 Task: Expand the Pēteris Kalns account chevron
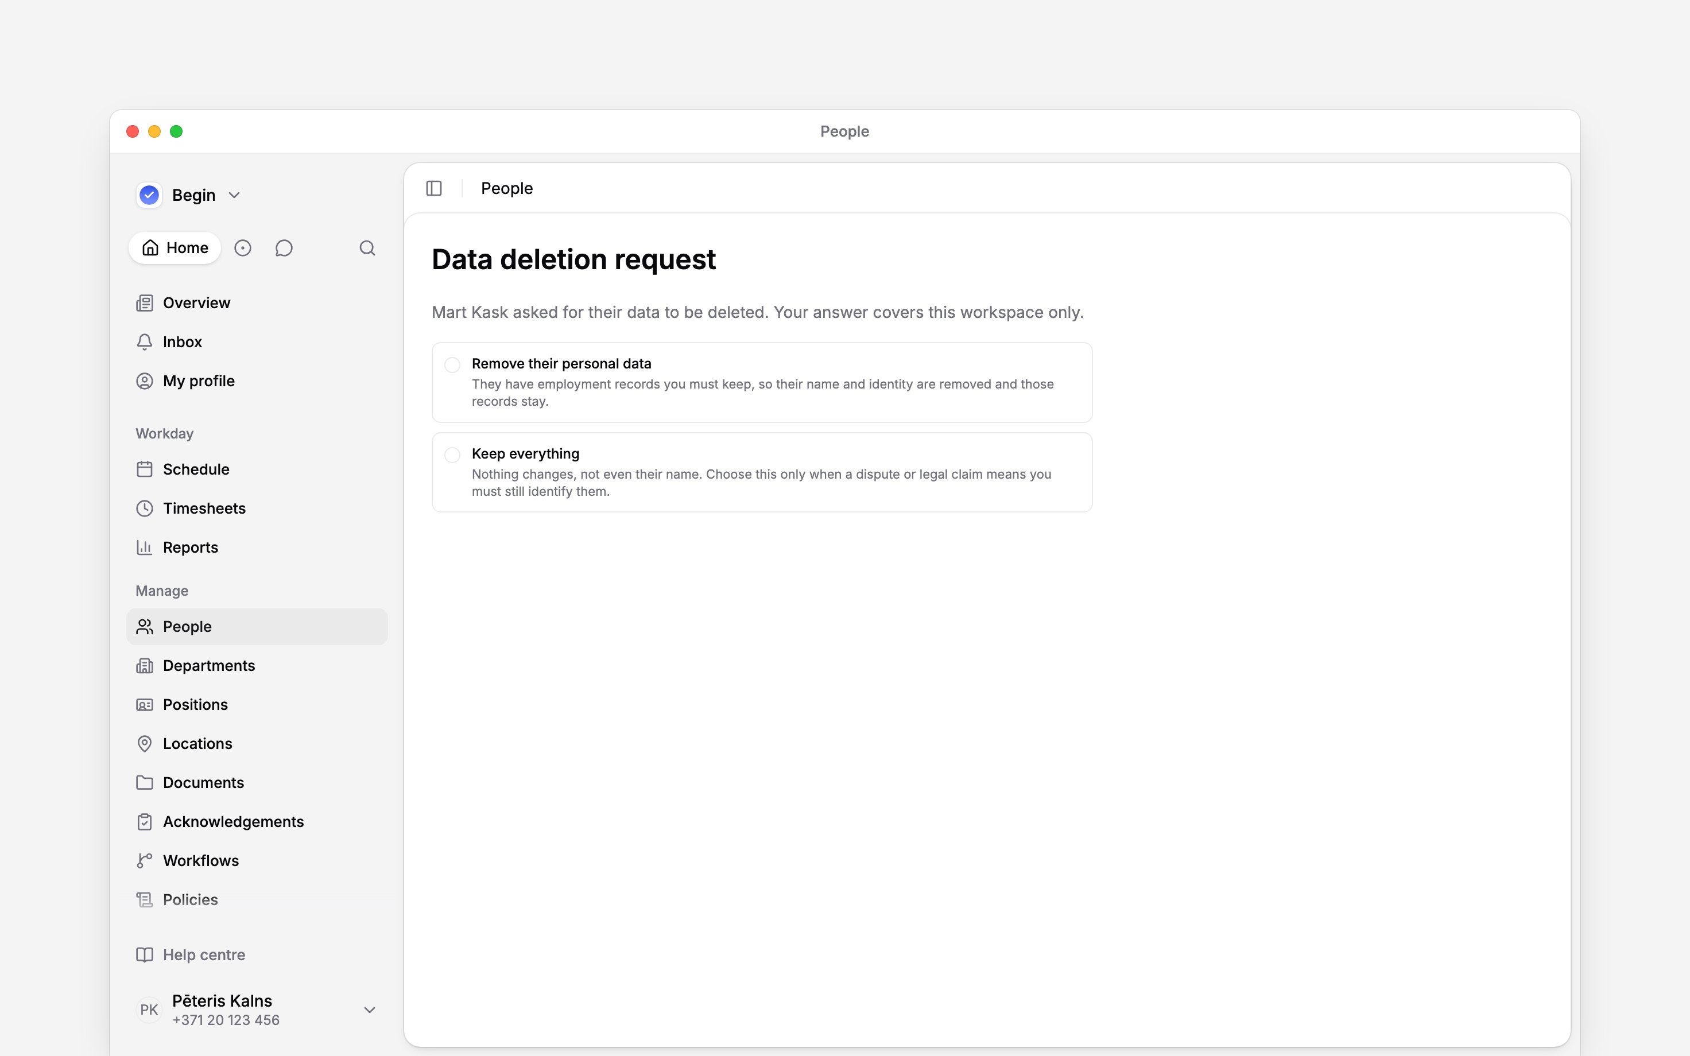tap(370, 1010)
